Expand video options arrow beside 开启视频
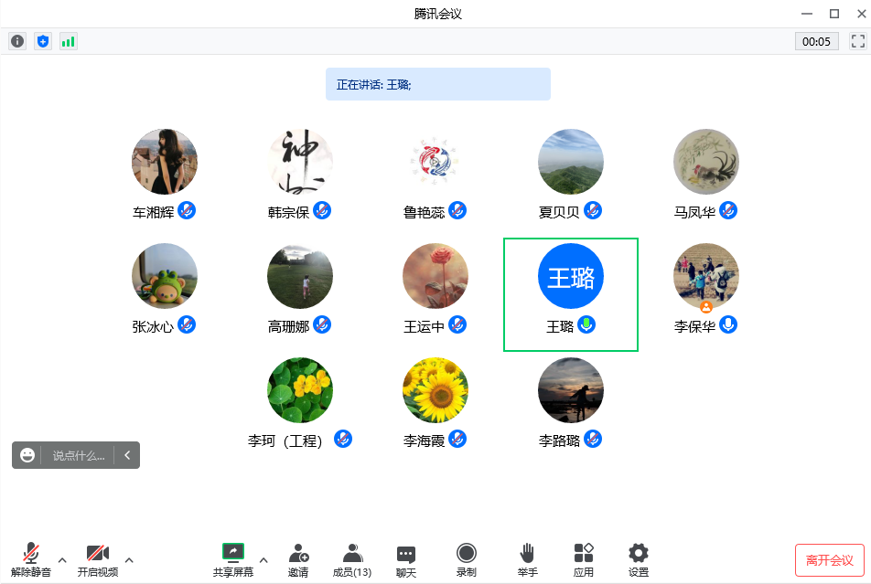871x584 pixels. (x=129, y=560)
